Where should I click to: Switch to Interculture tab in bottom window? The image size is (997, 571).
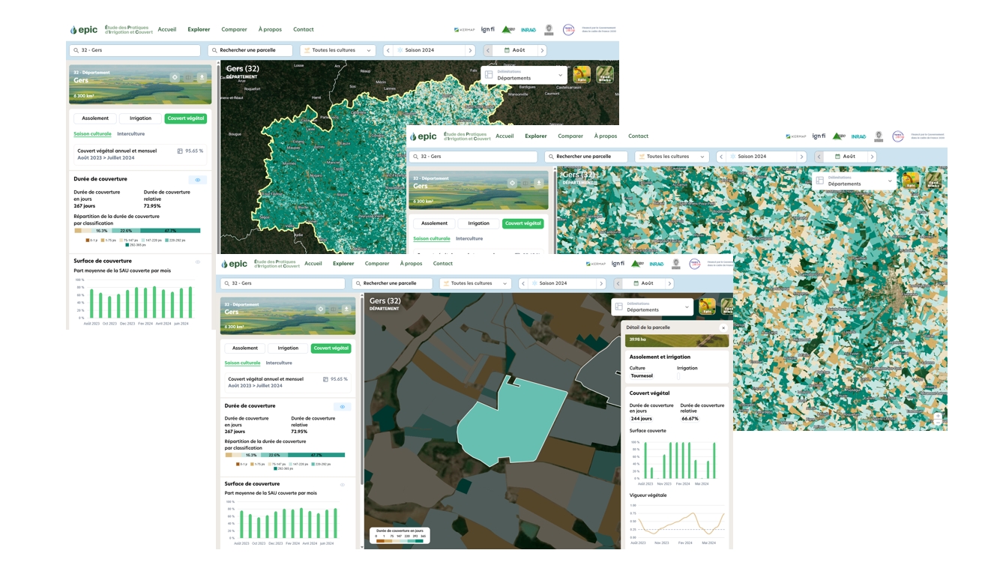click(279, 363)
